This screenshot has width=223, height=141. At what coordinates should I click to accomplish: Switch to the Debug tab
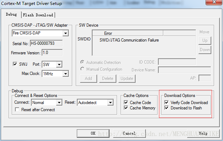[11, 15]
